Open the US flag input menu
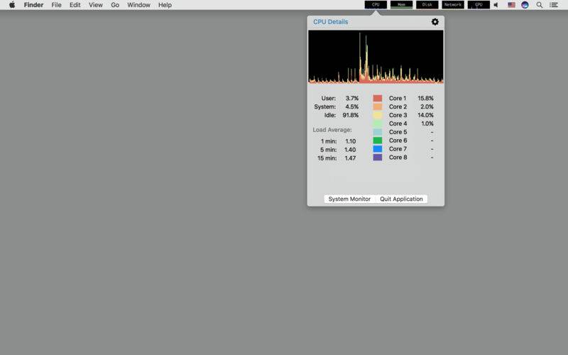The height and width of the screenshot is (355, 568). (x=511, y=5)
